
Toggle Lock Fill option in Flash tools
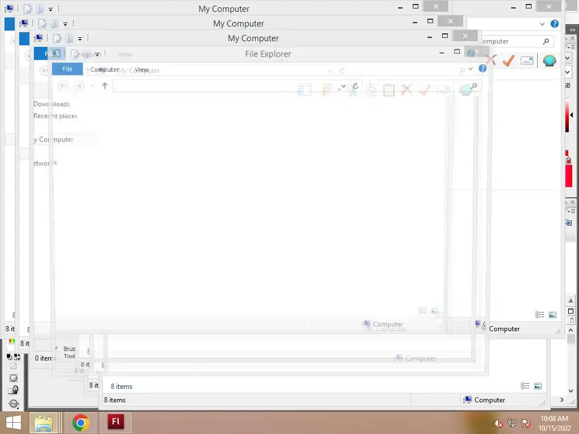coord(14,390)
